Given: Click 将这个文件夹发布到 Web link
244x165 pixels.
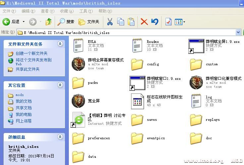Looking at the screenshot, I should (33, 62).
